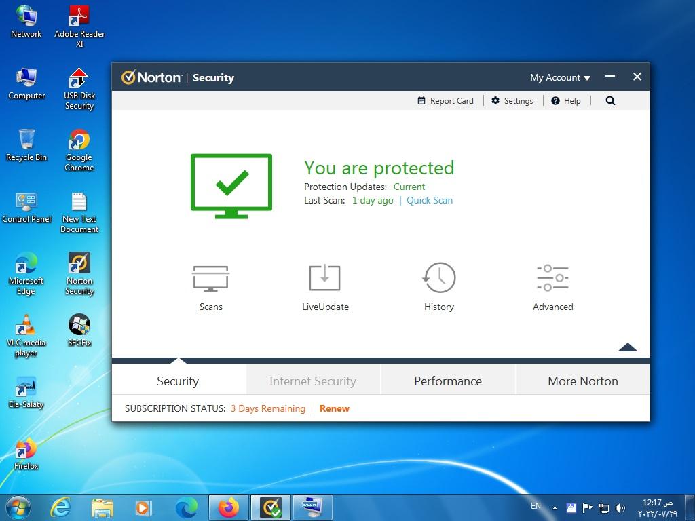The image size is (695, 521).
Task: Open the on-screen keyboard taskbar button
Action: (312, 507)
